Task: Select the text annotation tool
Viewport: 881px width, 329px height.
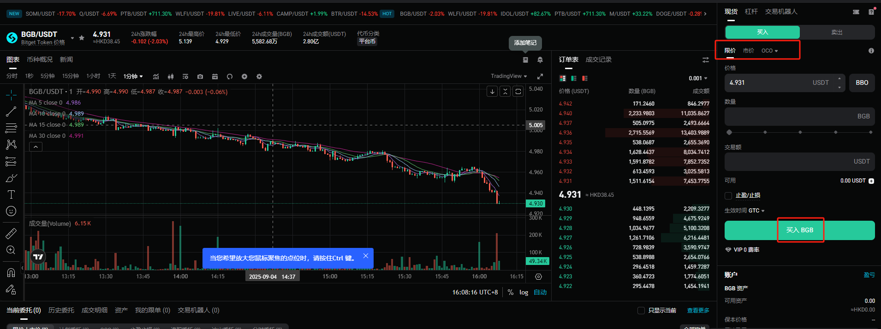Action: (11, 194)
